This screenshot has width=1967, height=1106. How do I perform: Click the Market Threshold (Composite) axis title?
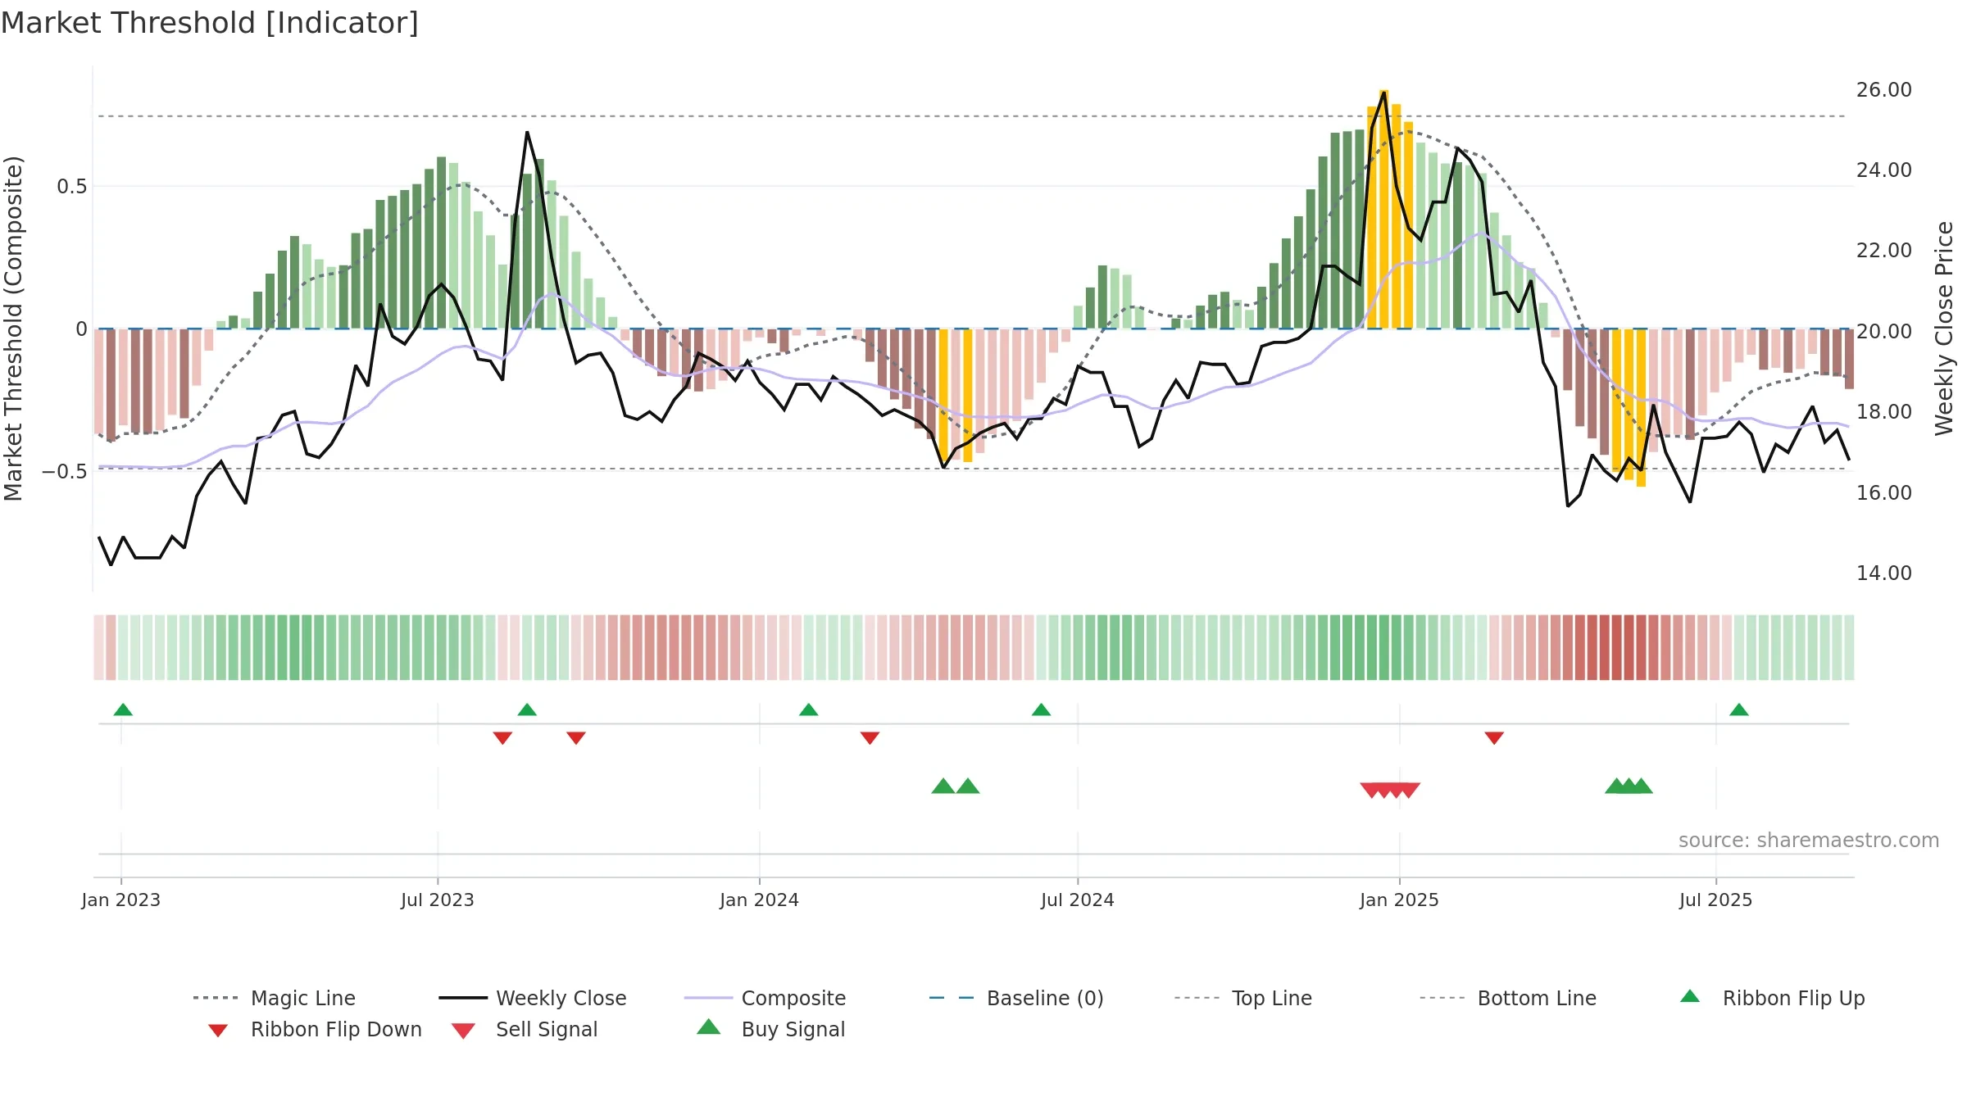(13, 329)
